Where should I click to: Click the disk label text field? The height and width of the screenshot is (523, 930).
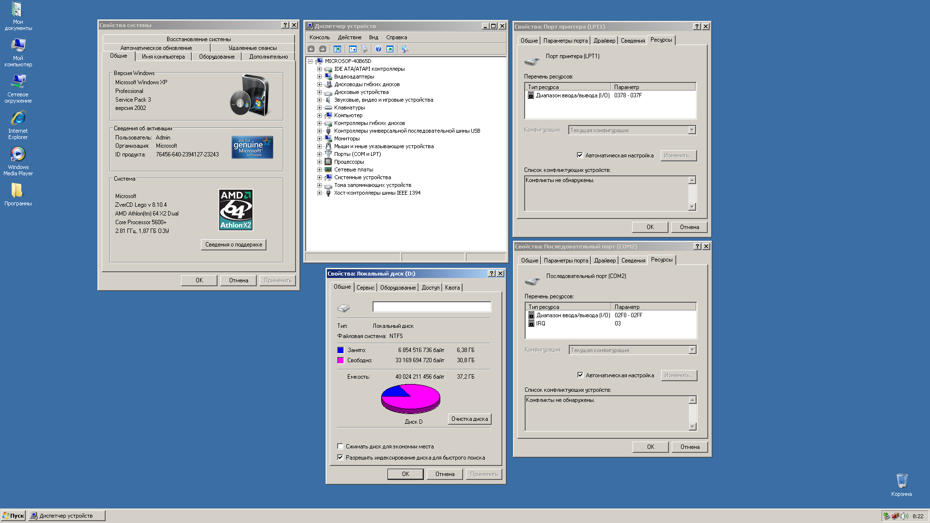432,307
